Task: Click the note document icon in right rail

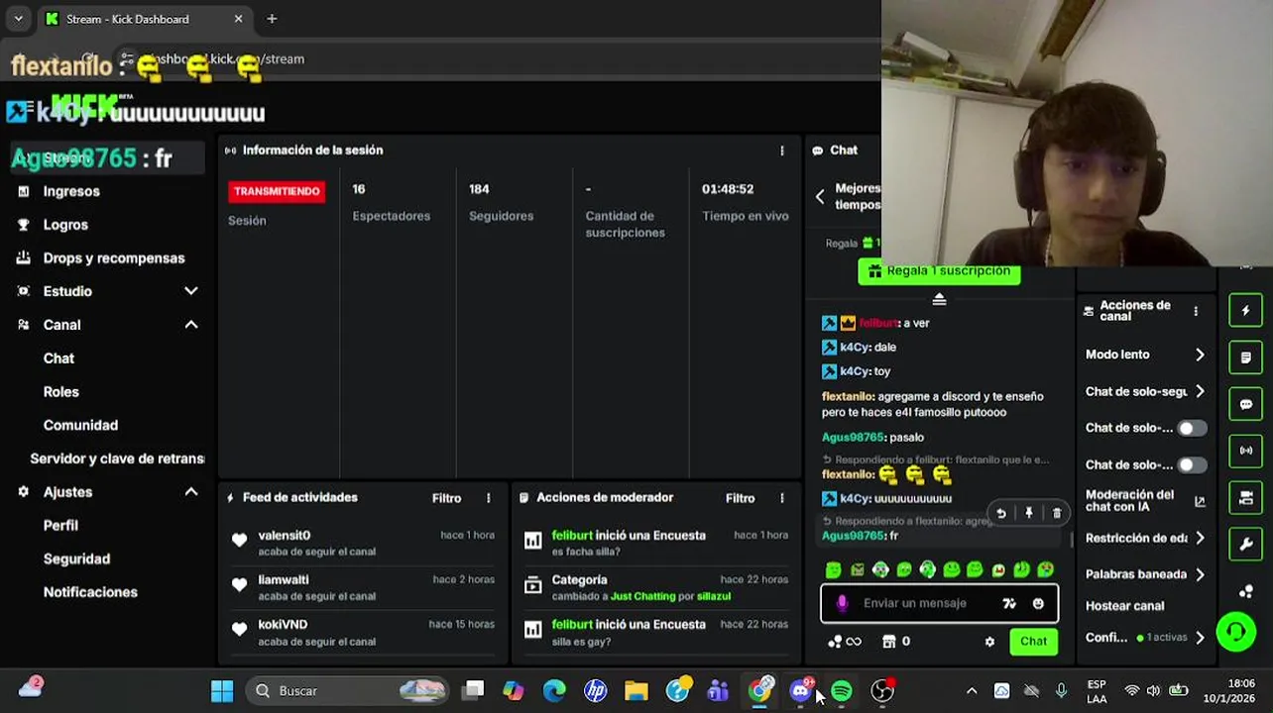Action: click(x=1246, y=357)
